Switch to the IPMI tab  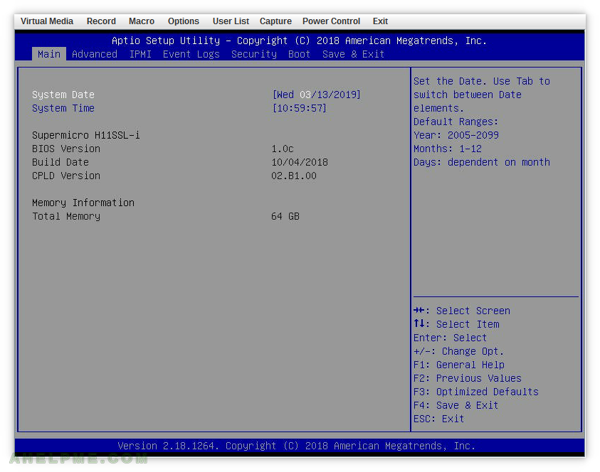click(140, 54)
